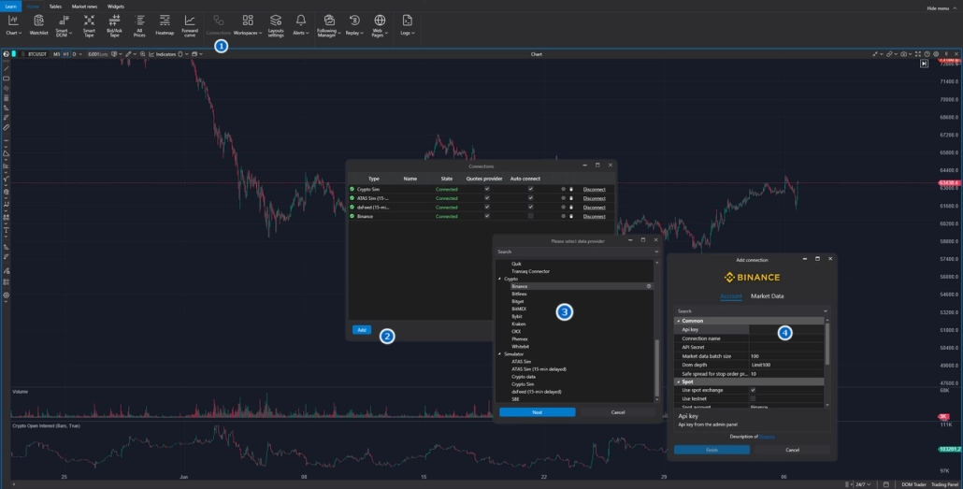Select Bybit in the provider list
The width and height of the screenshot is (963, 489).
517,316
